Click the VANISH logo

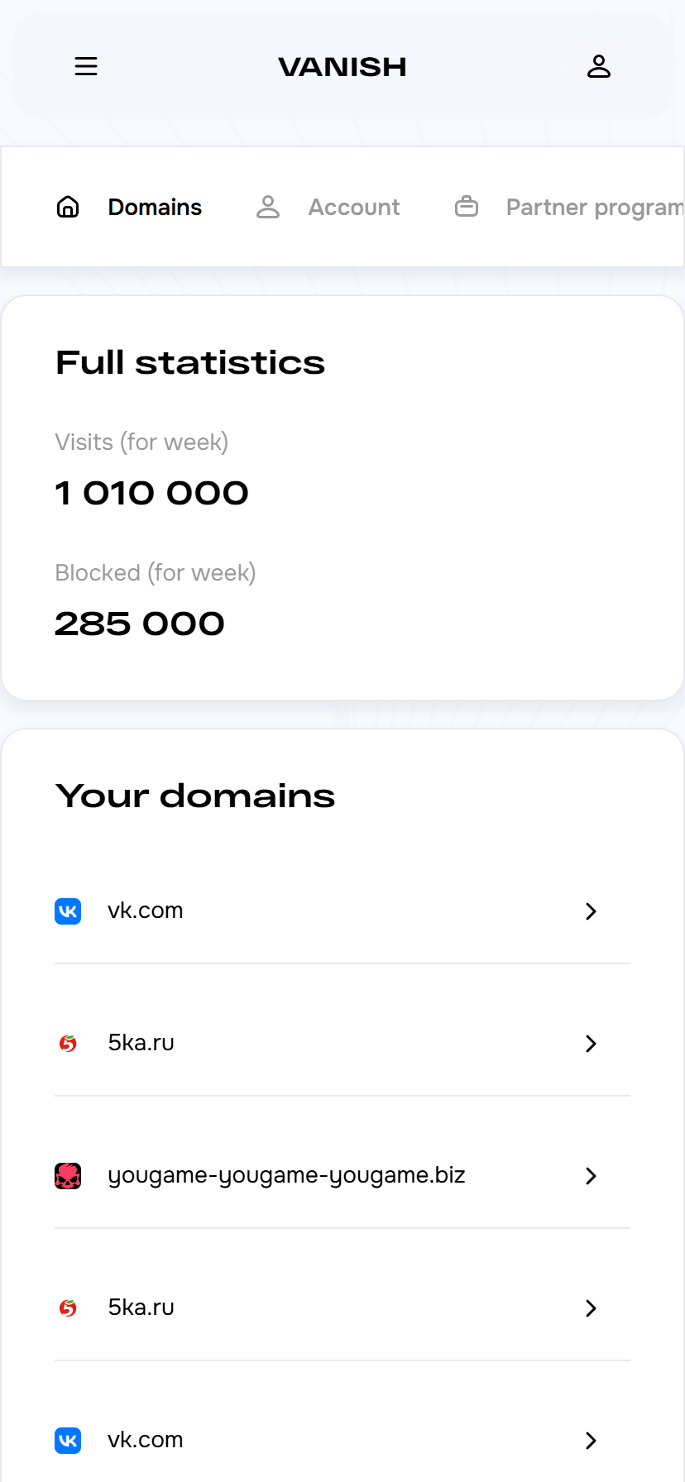[342, 66]
